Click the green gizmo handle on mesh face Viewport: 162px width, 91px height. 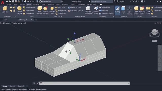(70, 53)
